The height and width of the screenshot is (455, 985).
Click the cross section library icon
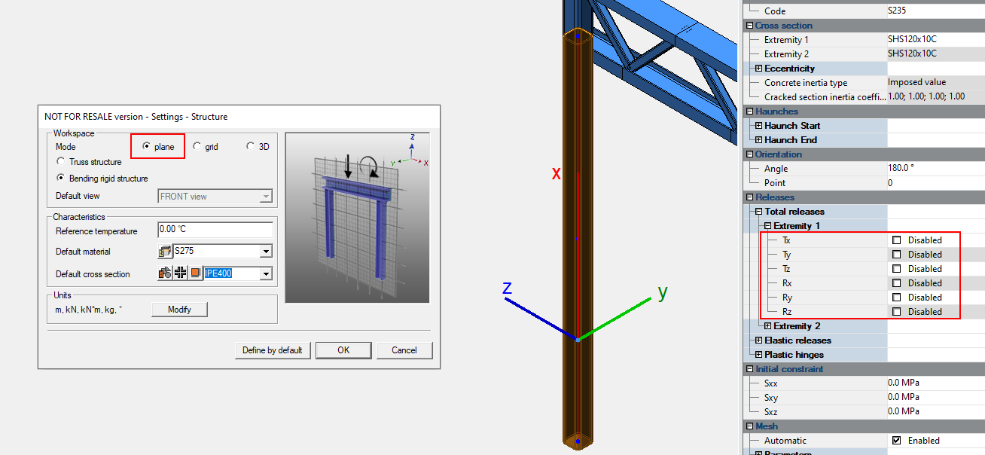tap(166, 273)
